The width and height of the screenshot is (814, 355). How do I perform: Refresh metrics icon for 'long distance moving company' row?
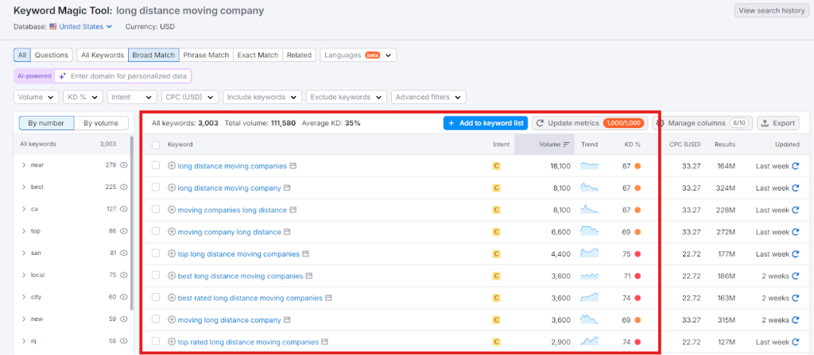pyautogui.click(x=795, y=188)
